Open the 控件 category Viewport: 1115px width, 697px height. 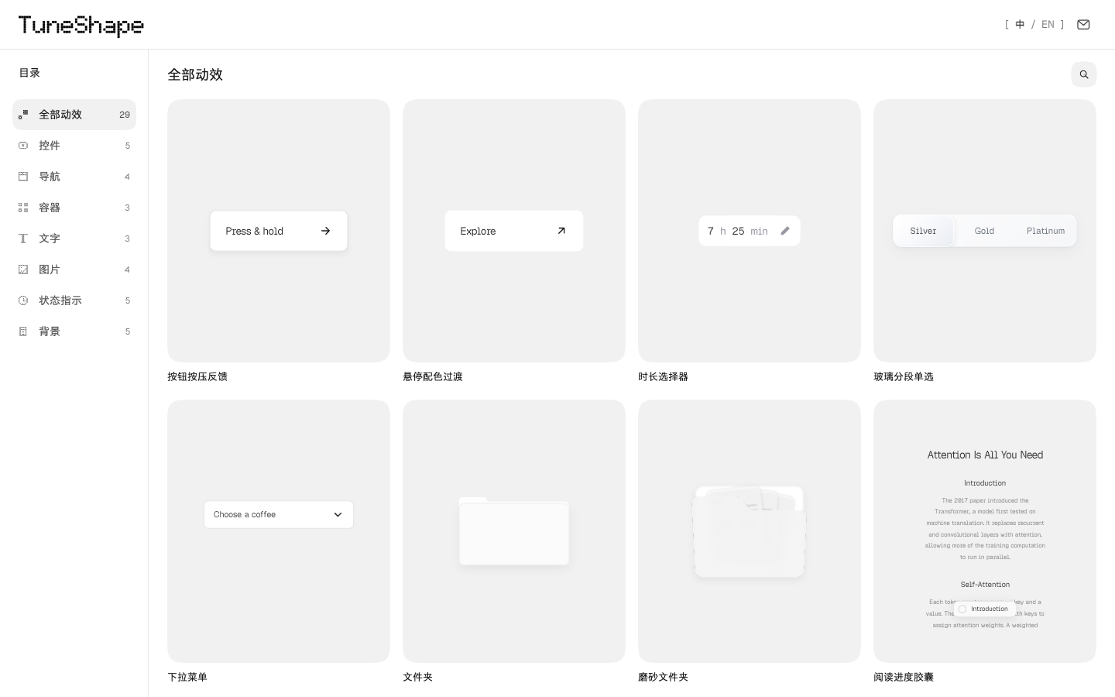pos(74,146)
